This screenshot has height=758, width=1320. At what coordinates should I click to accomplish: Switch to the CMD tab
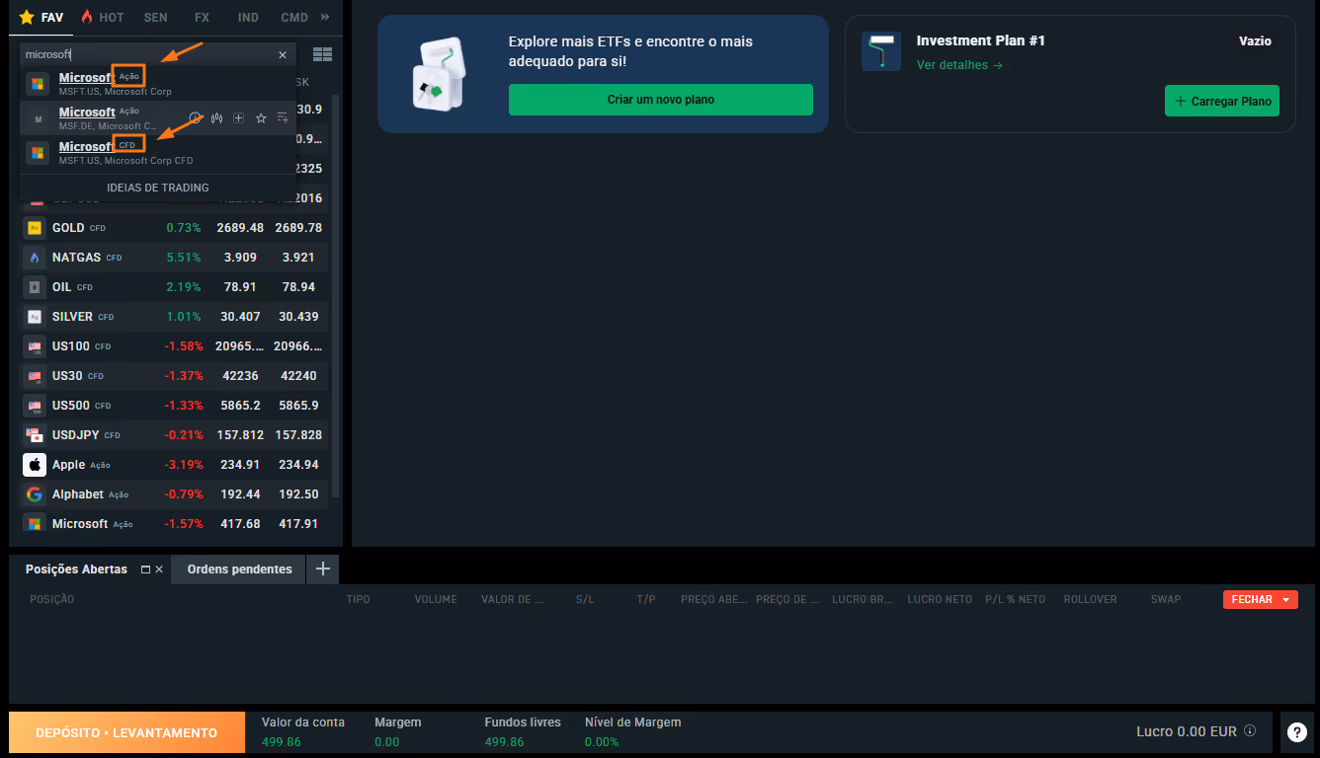(x=294, y=18)
